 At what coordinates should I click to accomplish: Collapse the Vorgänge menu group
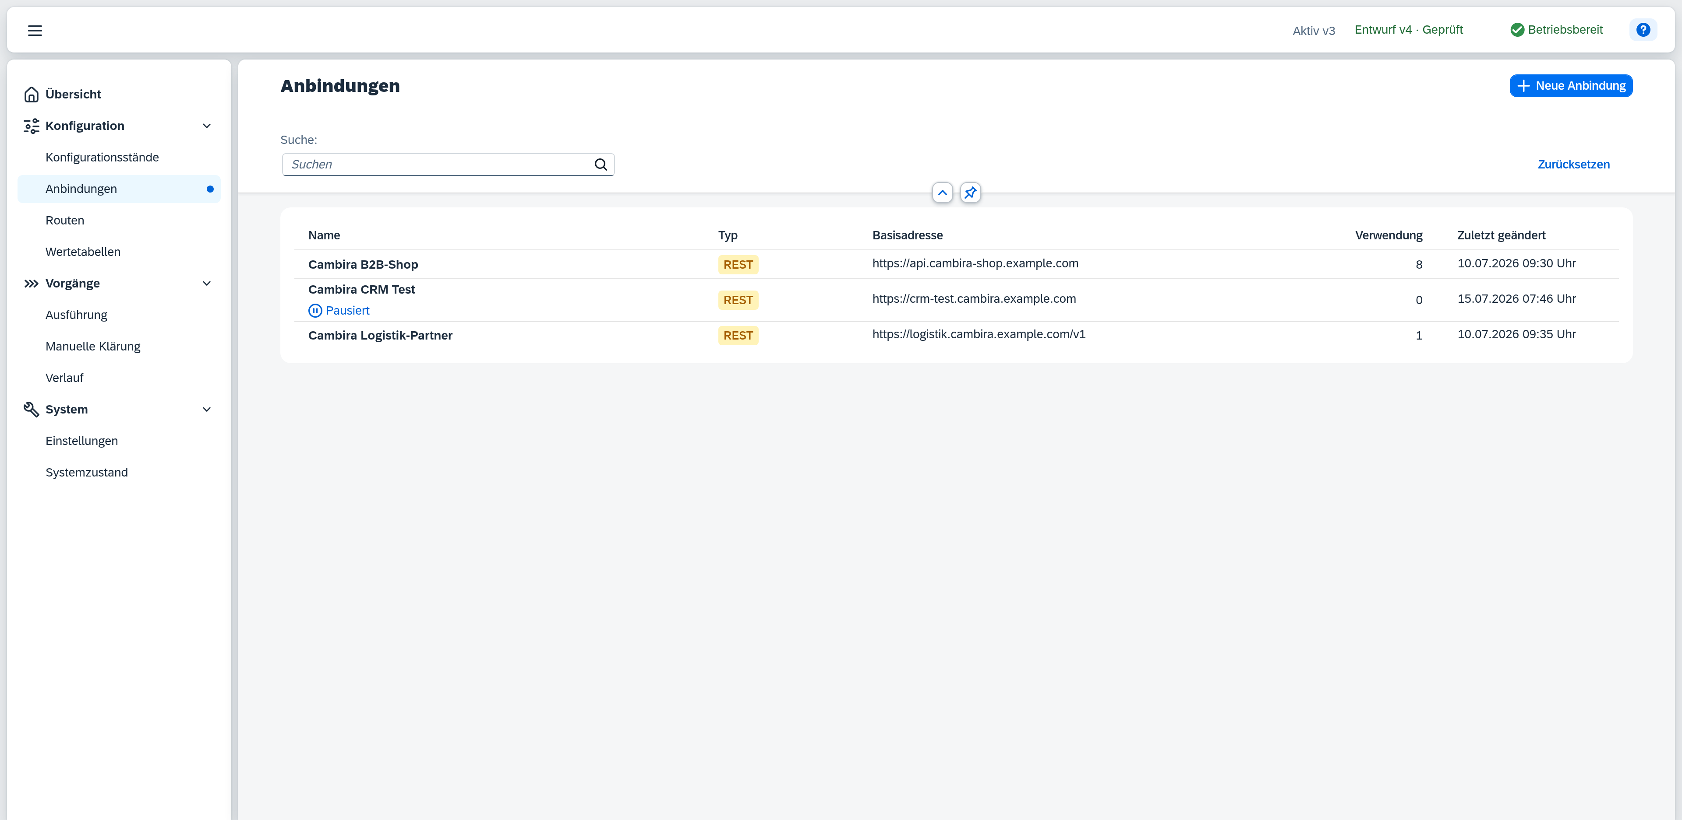click(207, 284)
